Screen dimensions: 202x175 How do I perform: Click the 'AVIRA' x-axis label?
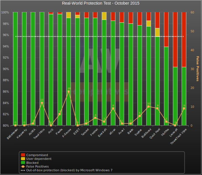[x=32, y=132]
